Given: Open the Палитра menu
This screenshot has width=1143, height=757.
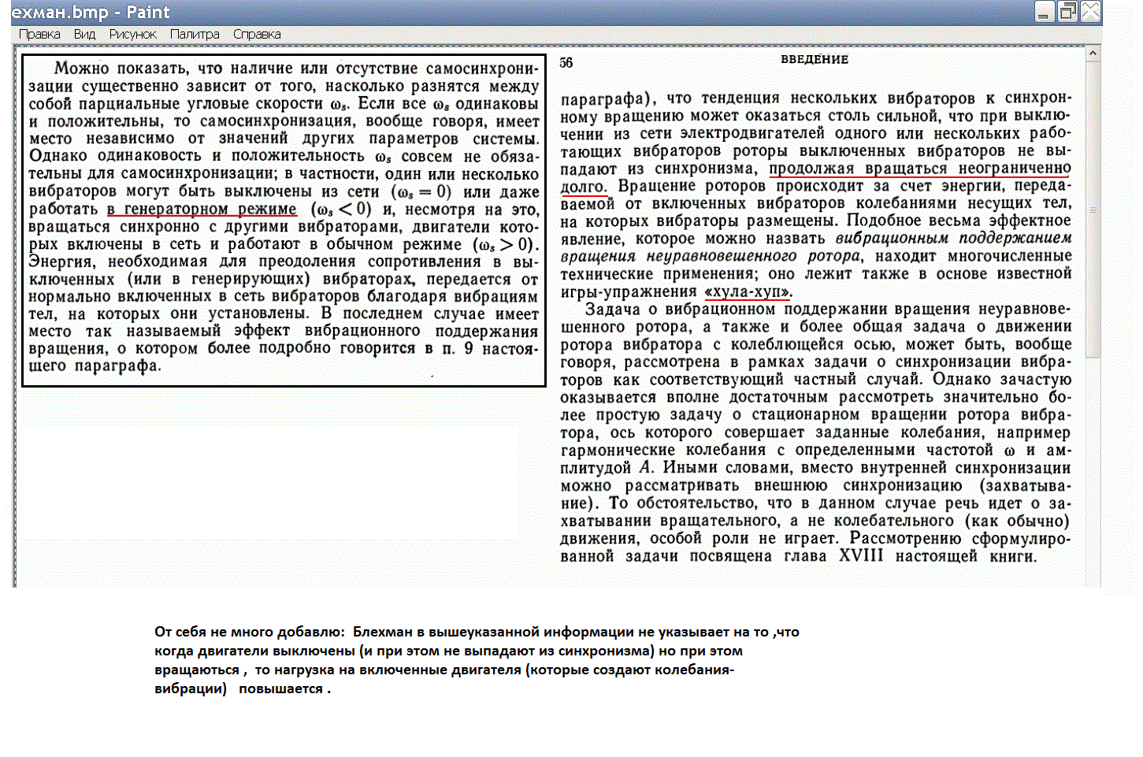Looking at the screenshot, I should (x=195, y=35).
